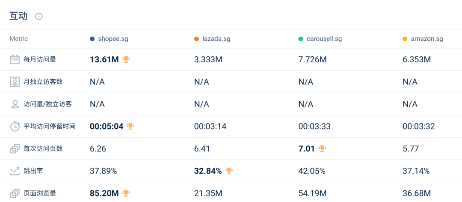Click the blue dot for shopee.sg
Viewport: 462px width, 202px height.
(92, 39)
